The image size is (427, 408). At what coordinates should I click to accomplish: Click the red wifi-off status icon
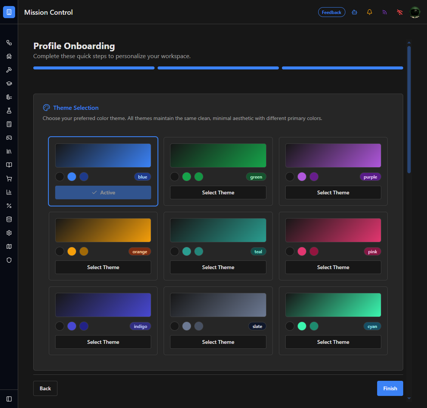tap(399, 12)
